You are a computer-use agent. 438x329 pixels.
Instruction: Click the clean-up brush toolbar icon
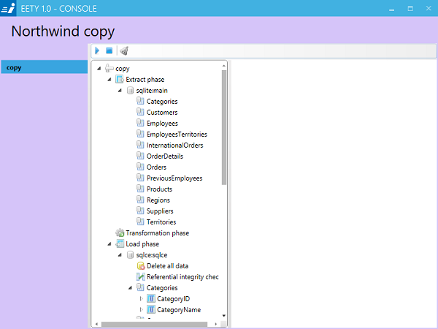[124, 50]
